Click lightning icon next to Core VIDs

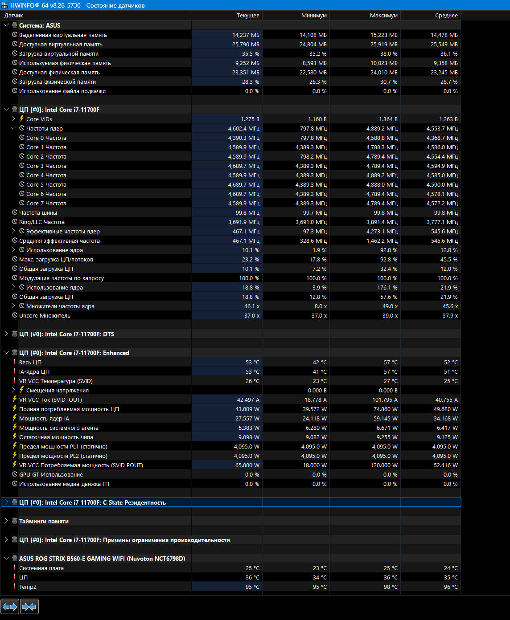point(22,118)
